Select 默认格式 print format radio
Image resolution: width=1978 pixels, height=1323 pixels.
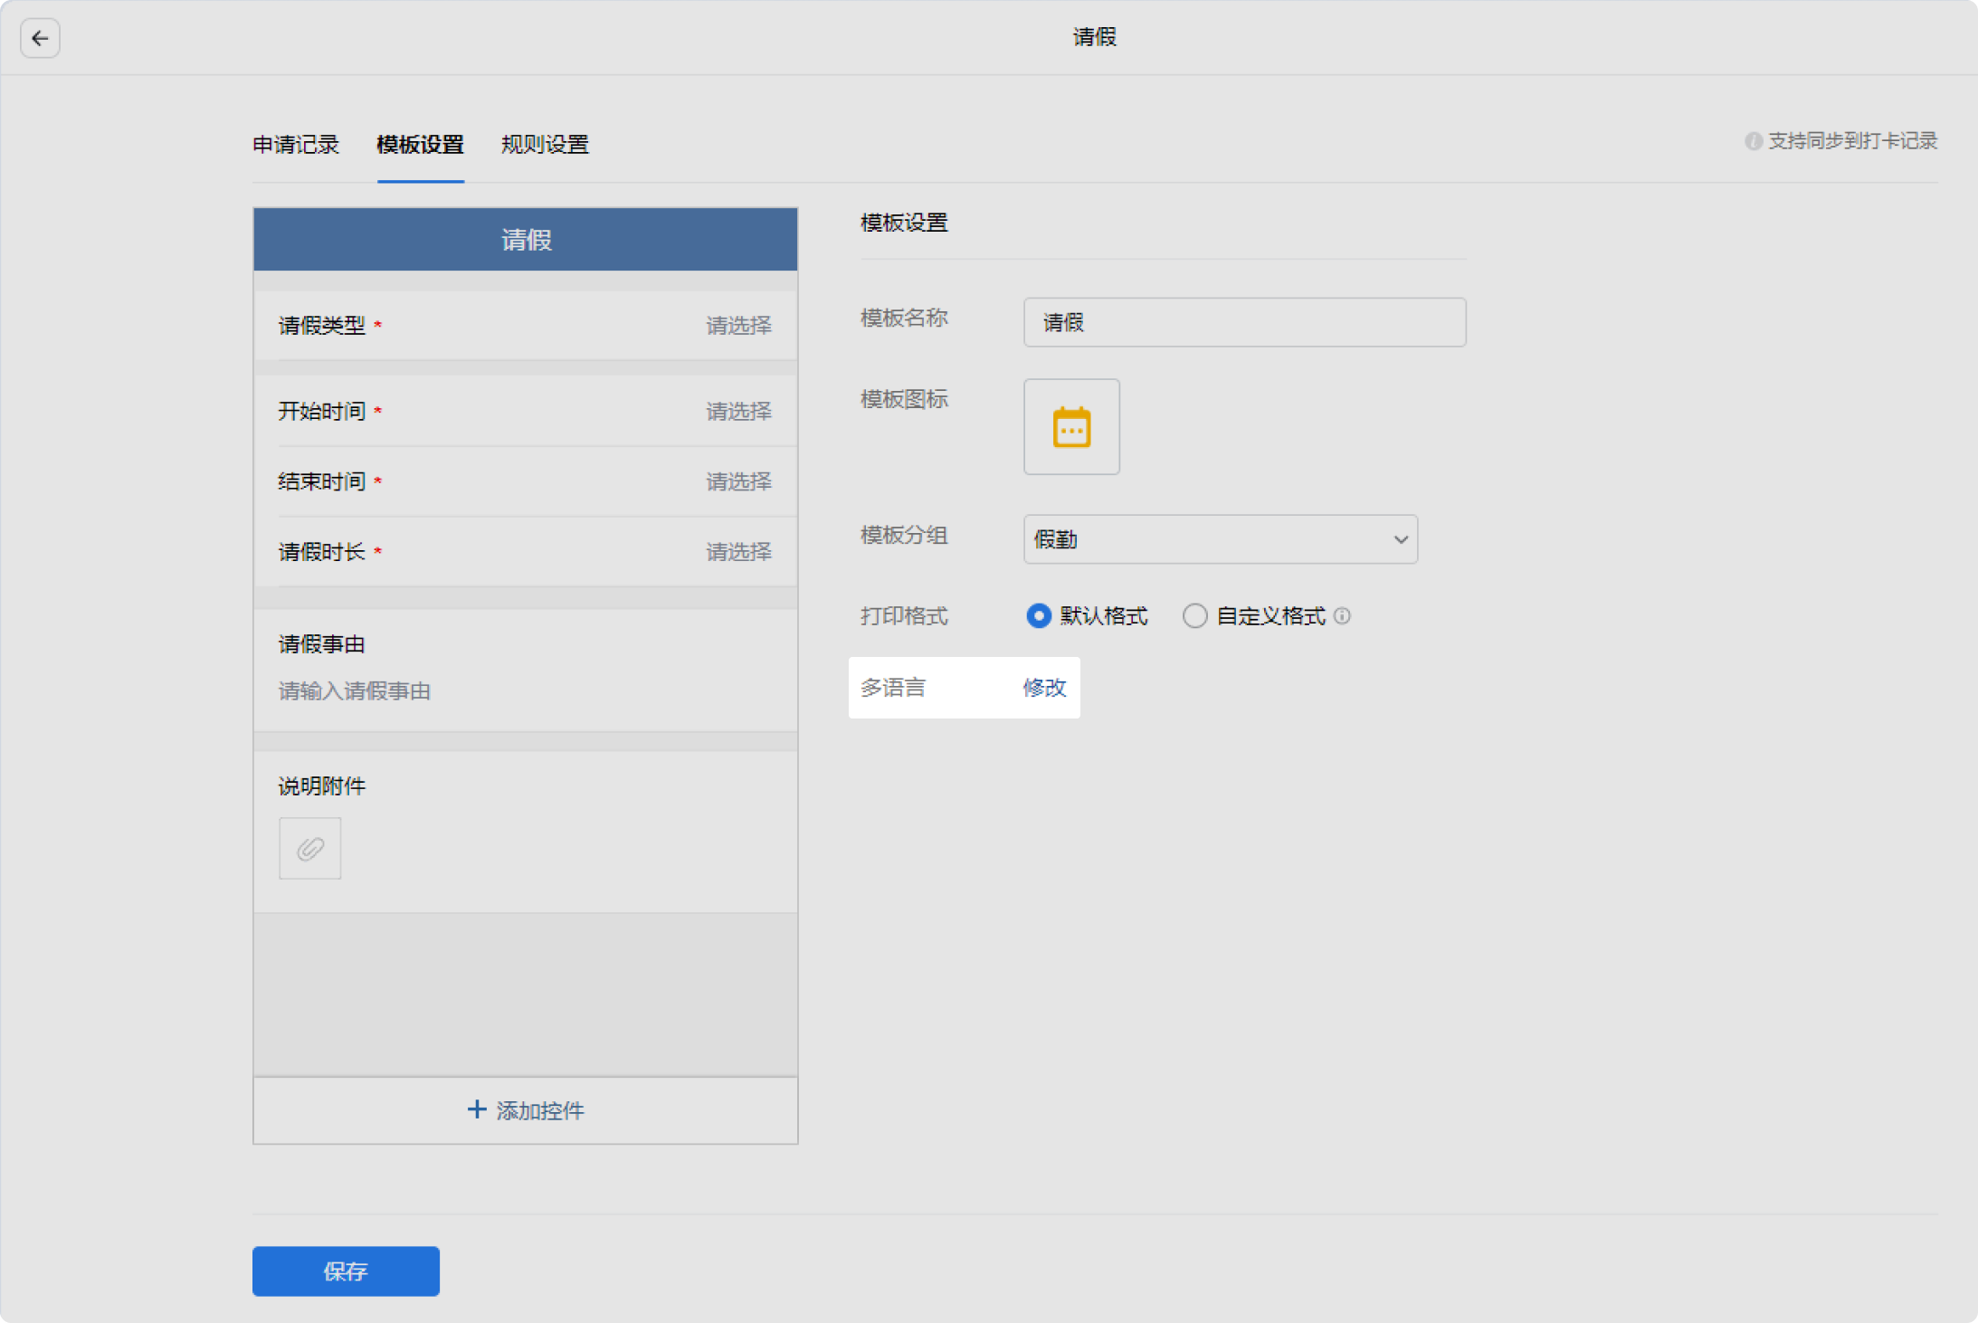tap(1039, 616)
